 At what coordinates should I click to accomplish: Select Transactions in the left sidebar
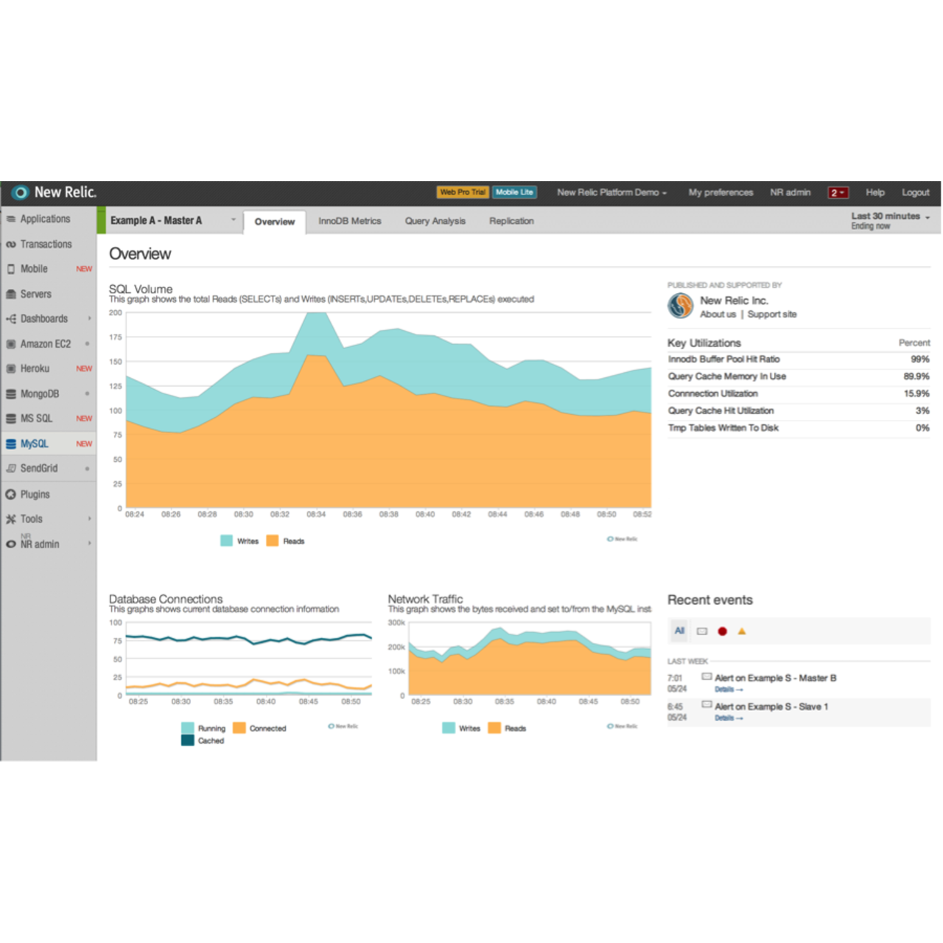(46, 244)
